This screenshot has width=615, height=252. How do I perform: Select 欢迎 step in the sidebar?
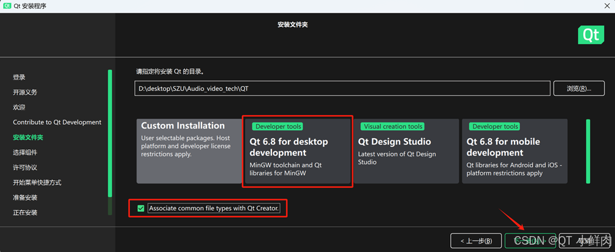[19, 107]
